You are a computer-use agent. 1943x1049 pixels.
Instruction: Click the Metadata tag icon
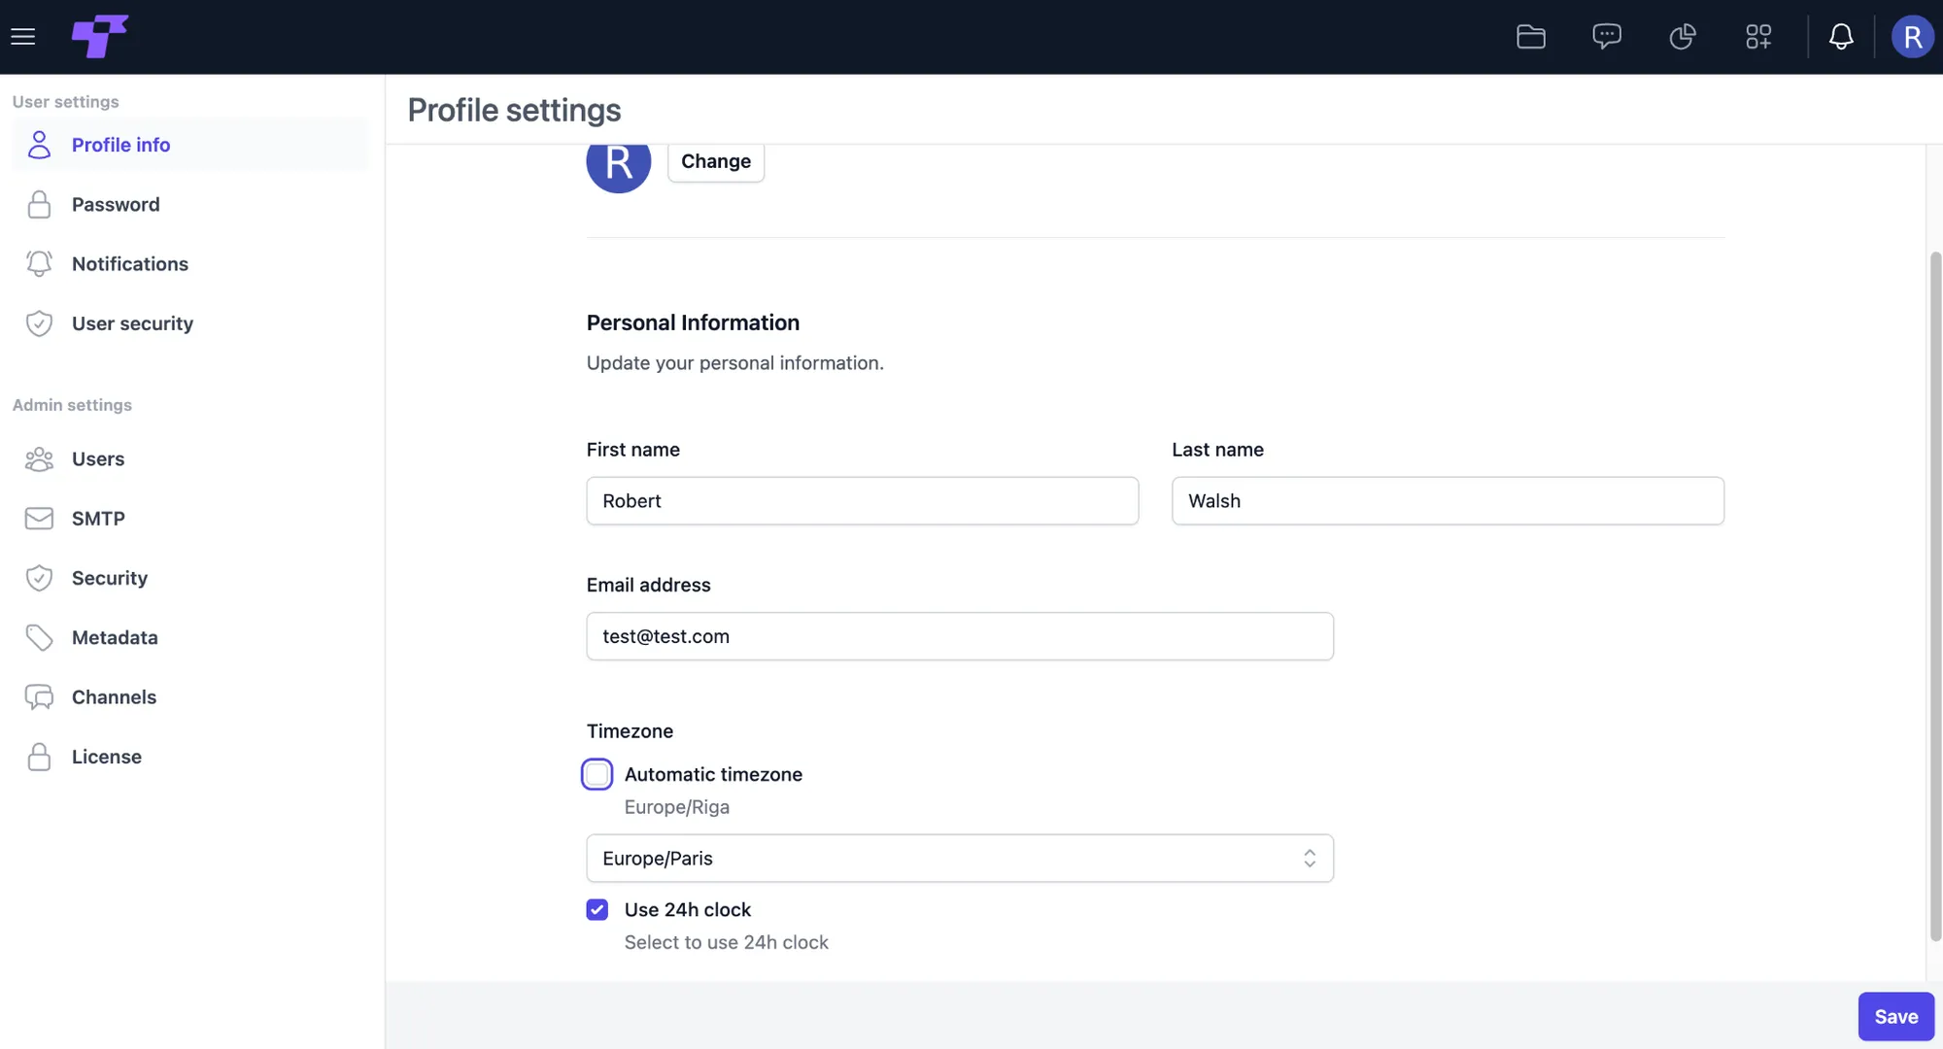coord(39,637)
